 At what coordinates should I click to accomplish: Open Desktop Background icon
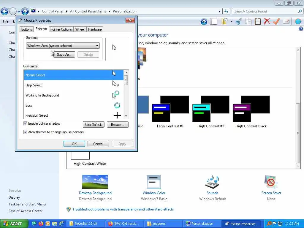click(x=95, y=182)
